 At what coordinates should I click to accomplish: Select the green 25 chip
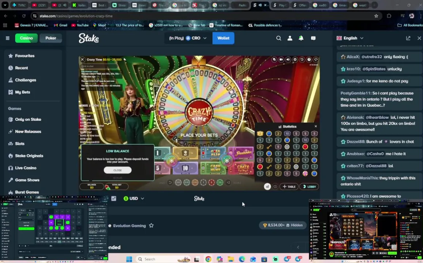coord(220,183)
